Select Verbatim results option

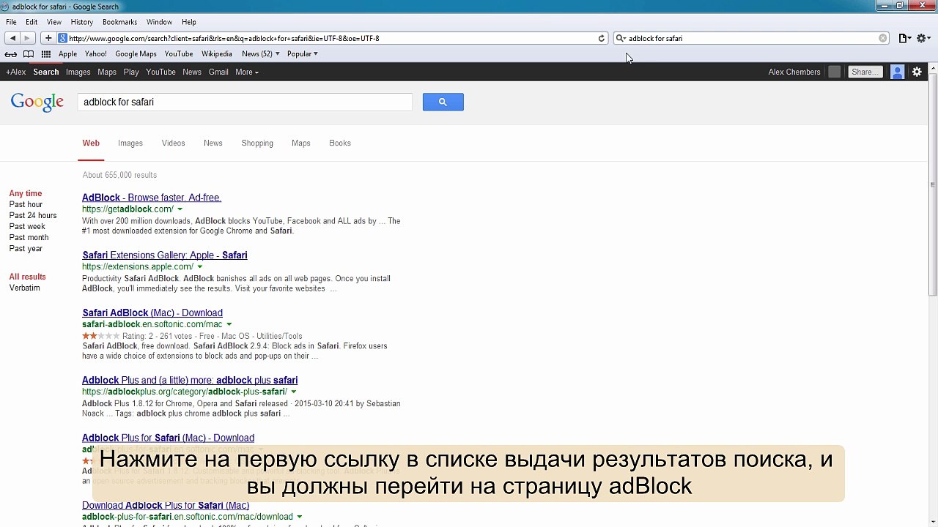click(x=25, y=288)
